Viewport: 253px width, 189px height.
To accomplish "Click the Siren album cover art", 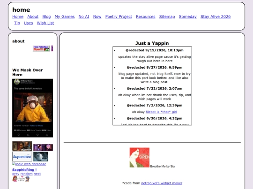I will (140, 158).
